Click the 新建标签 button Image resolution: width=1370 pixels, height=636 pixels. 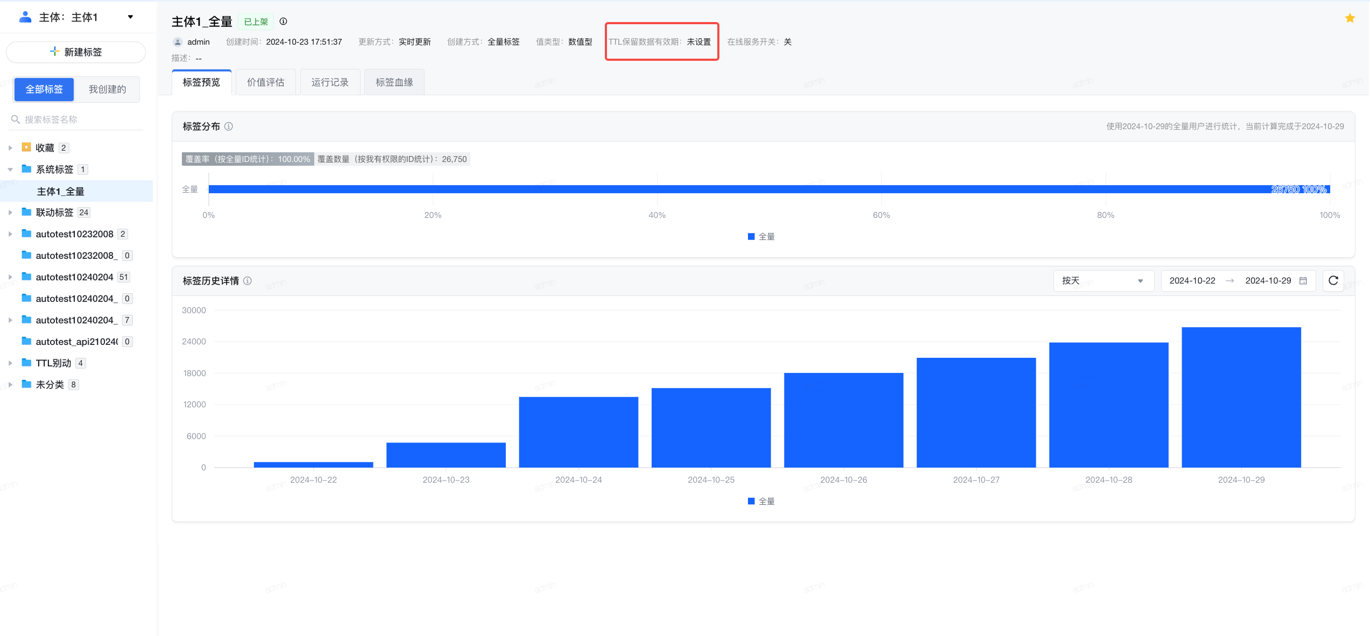pyautogui.click(x=76, y=52)
